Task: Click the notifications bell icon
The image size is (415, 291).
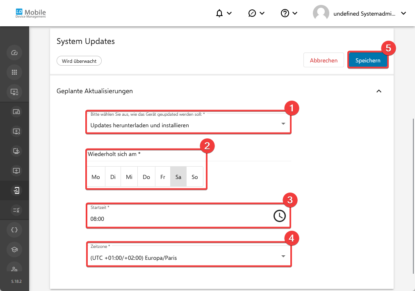Action: (219, 13)
